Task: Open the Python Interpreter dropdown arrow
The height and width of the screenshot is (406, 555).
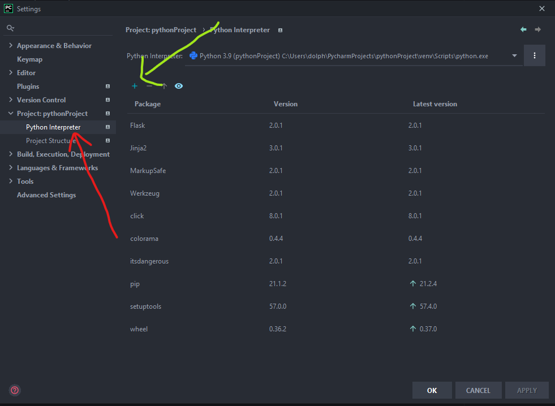Action: click(x=514, y=55)
